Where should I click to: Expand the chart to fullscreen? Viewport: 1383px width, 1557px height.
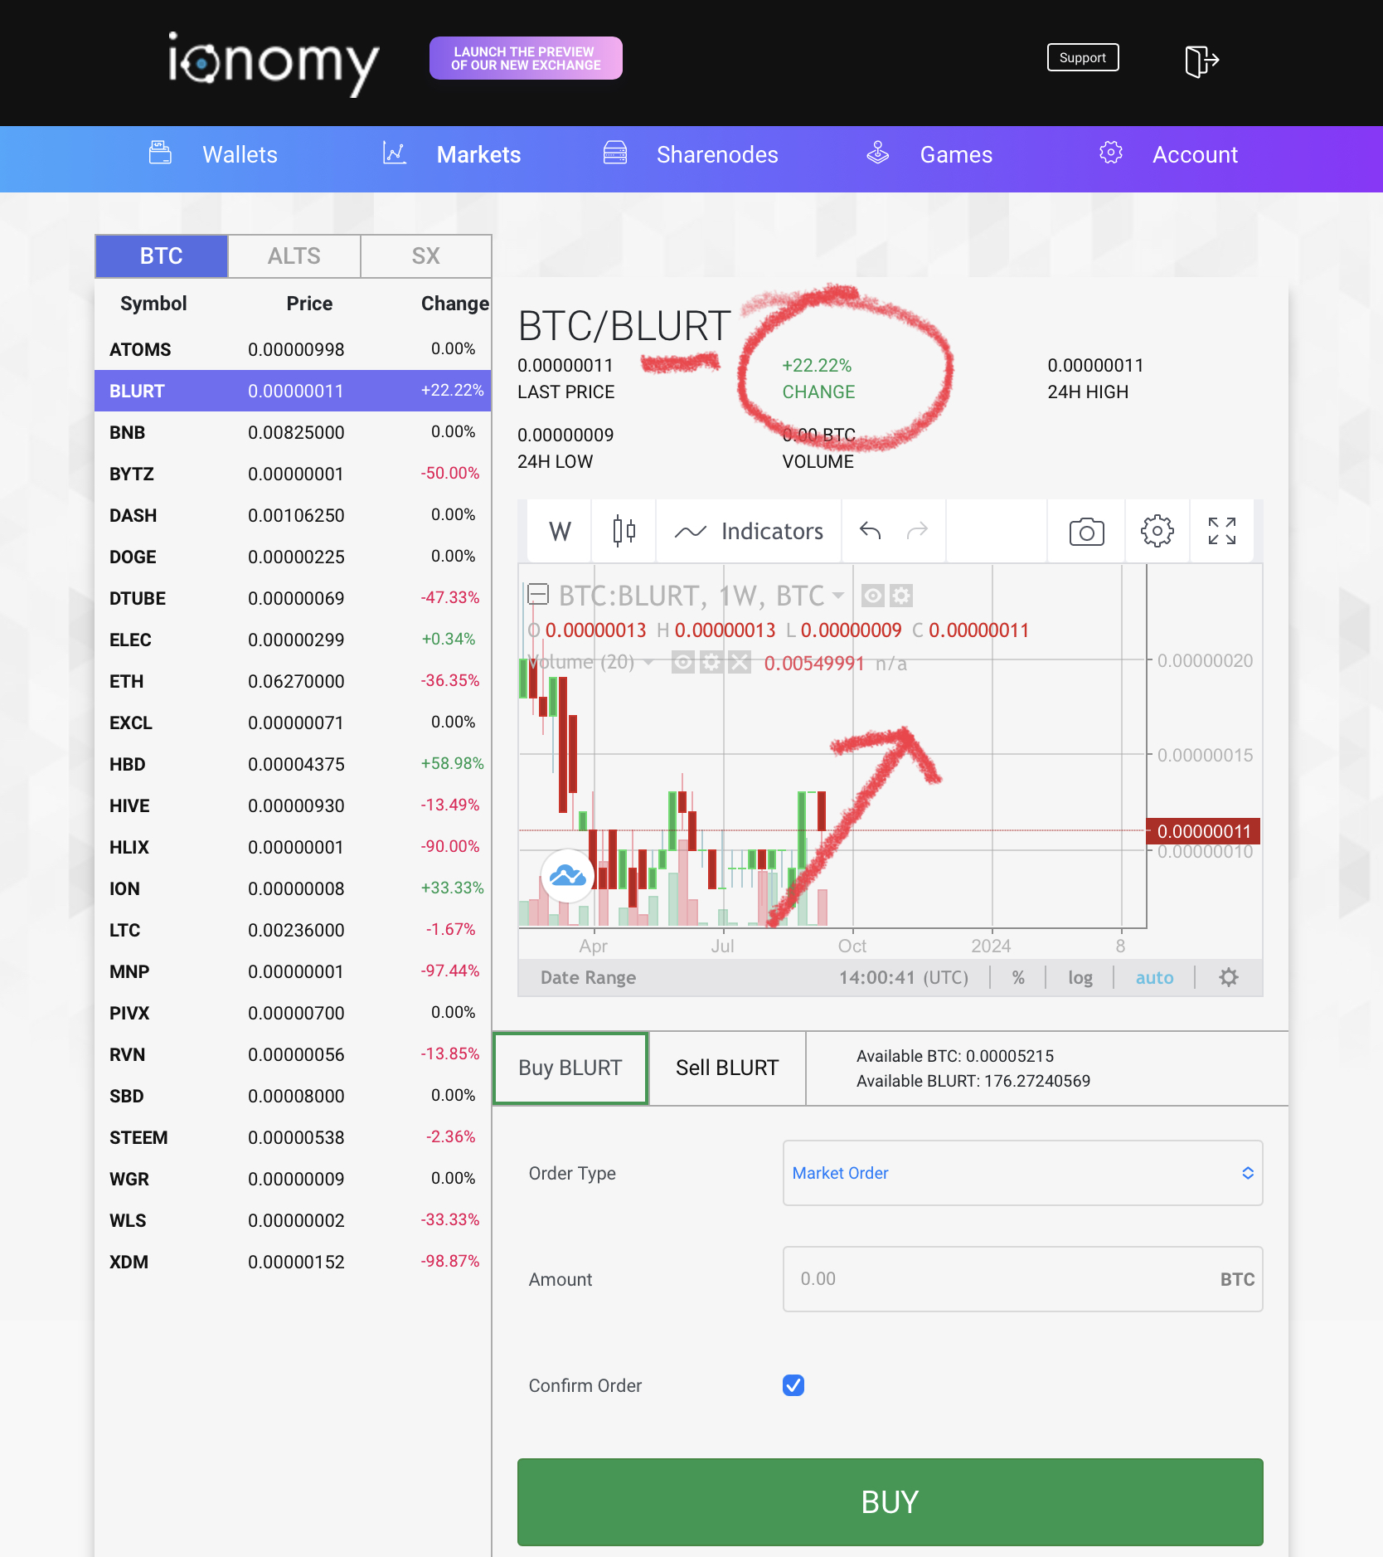click(x=1222, y=531)
